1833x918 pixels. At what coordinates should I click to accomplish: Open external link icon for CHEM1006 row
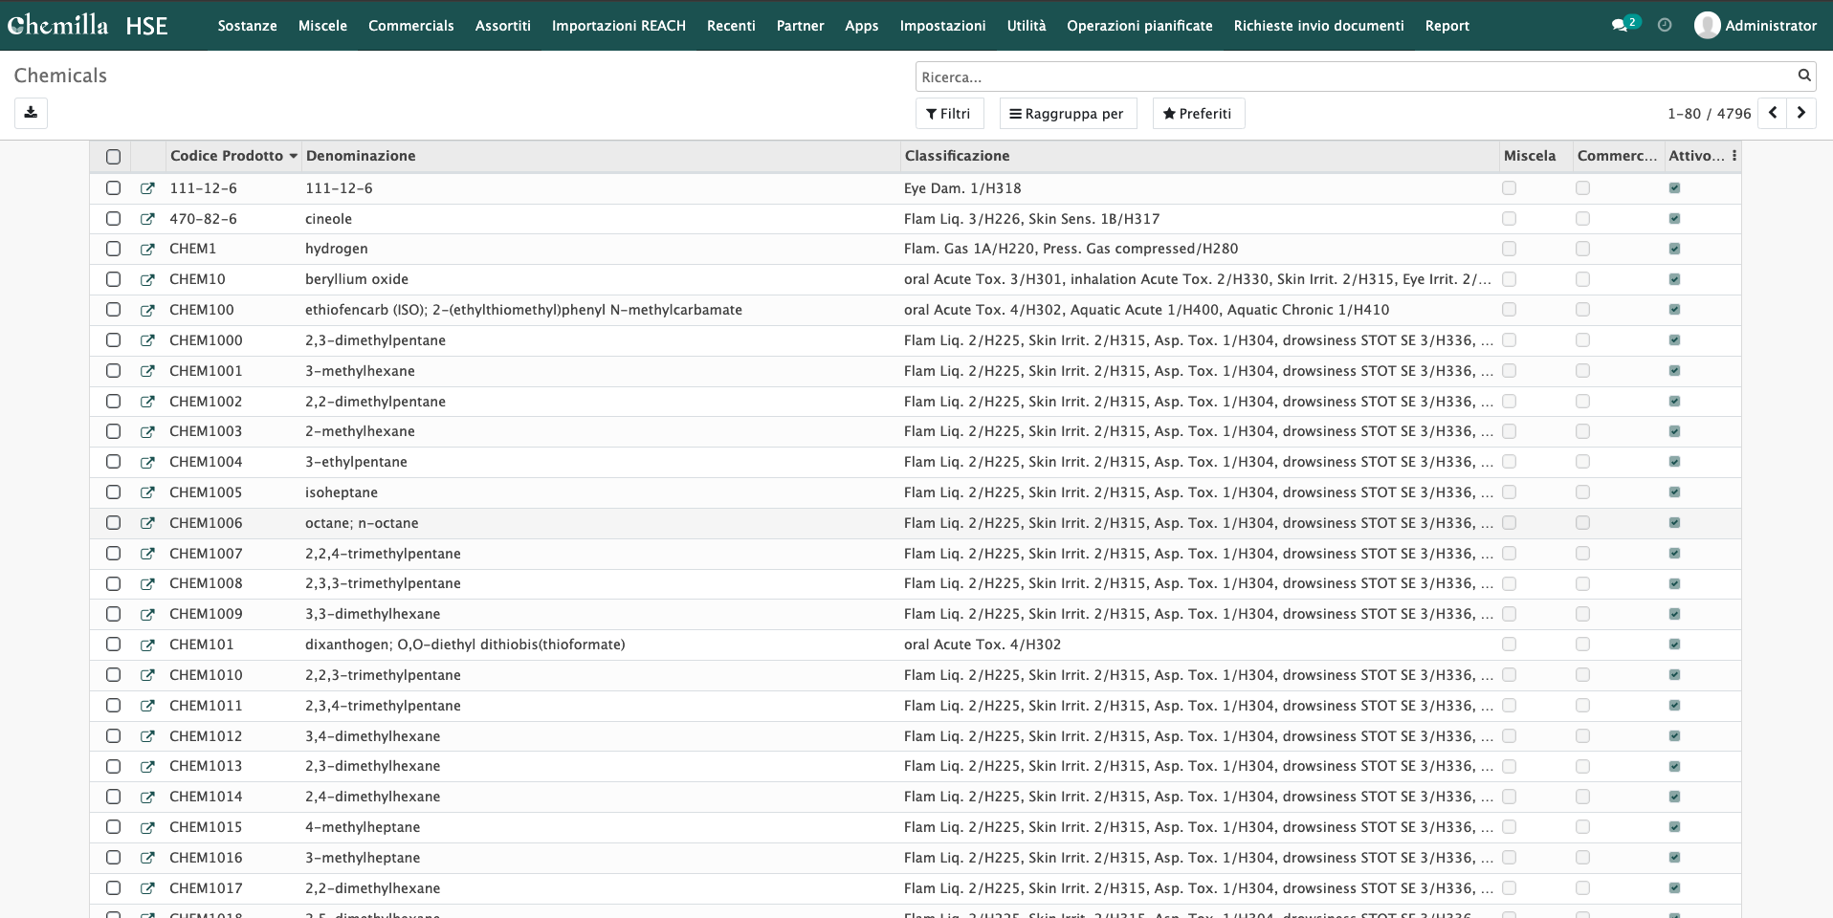click(147, 523)
